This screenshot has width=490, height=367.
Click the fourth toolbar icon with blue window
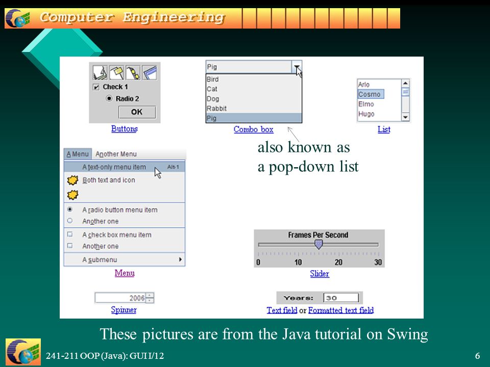pyautogui.click(x=150, y=72)
